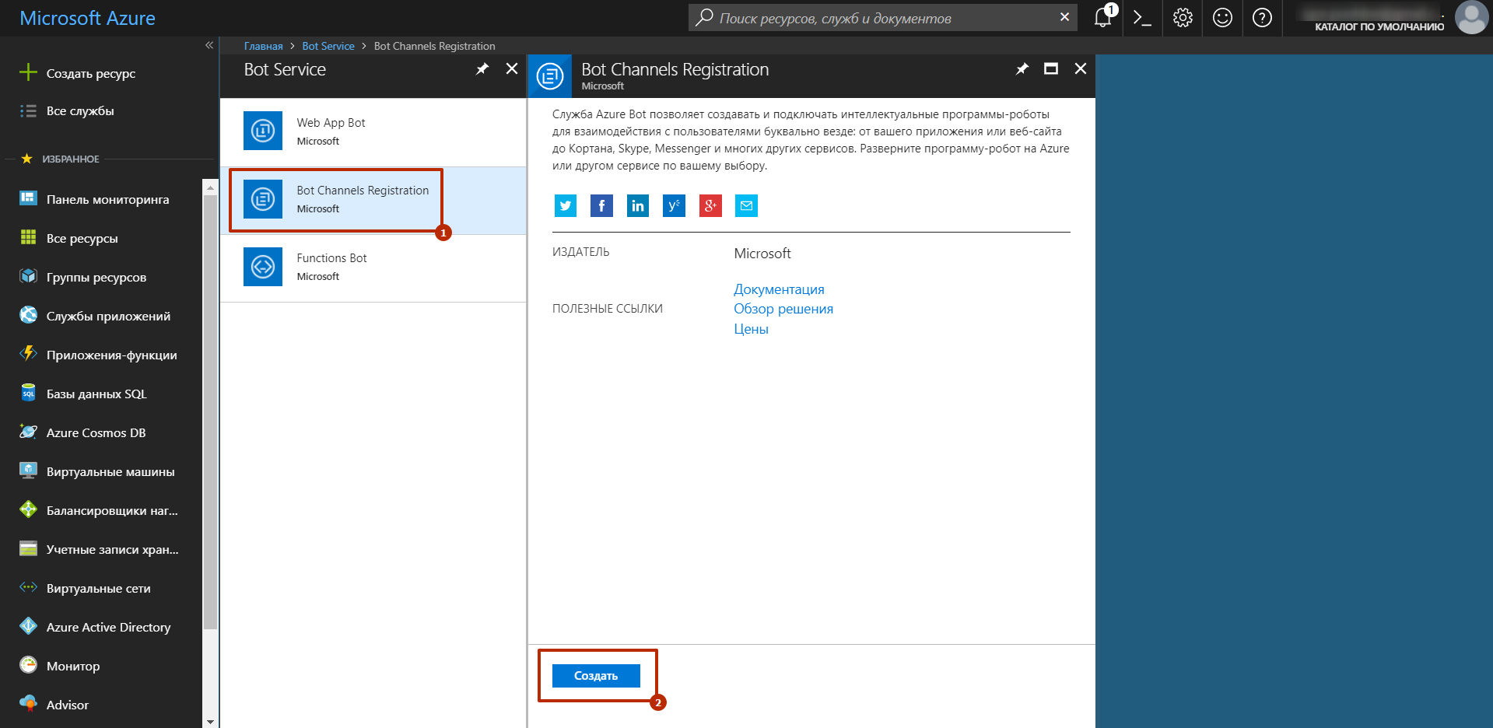Open Виртуальные сети
This screenshot has width=1493, height=728.
(x=98, y=588)
